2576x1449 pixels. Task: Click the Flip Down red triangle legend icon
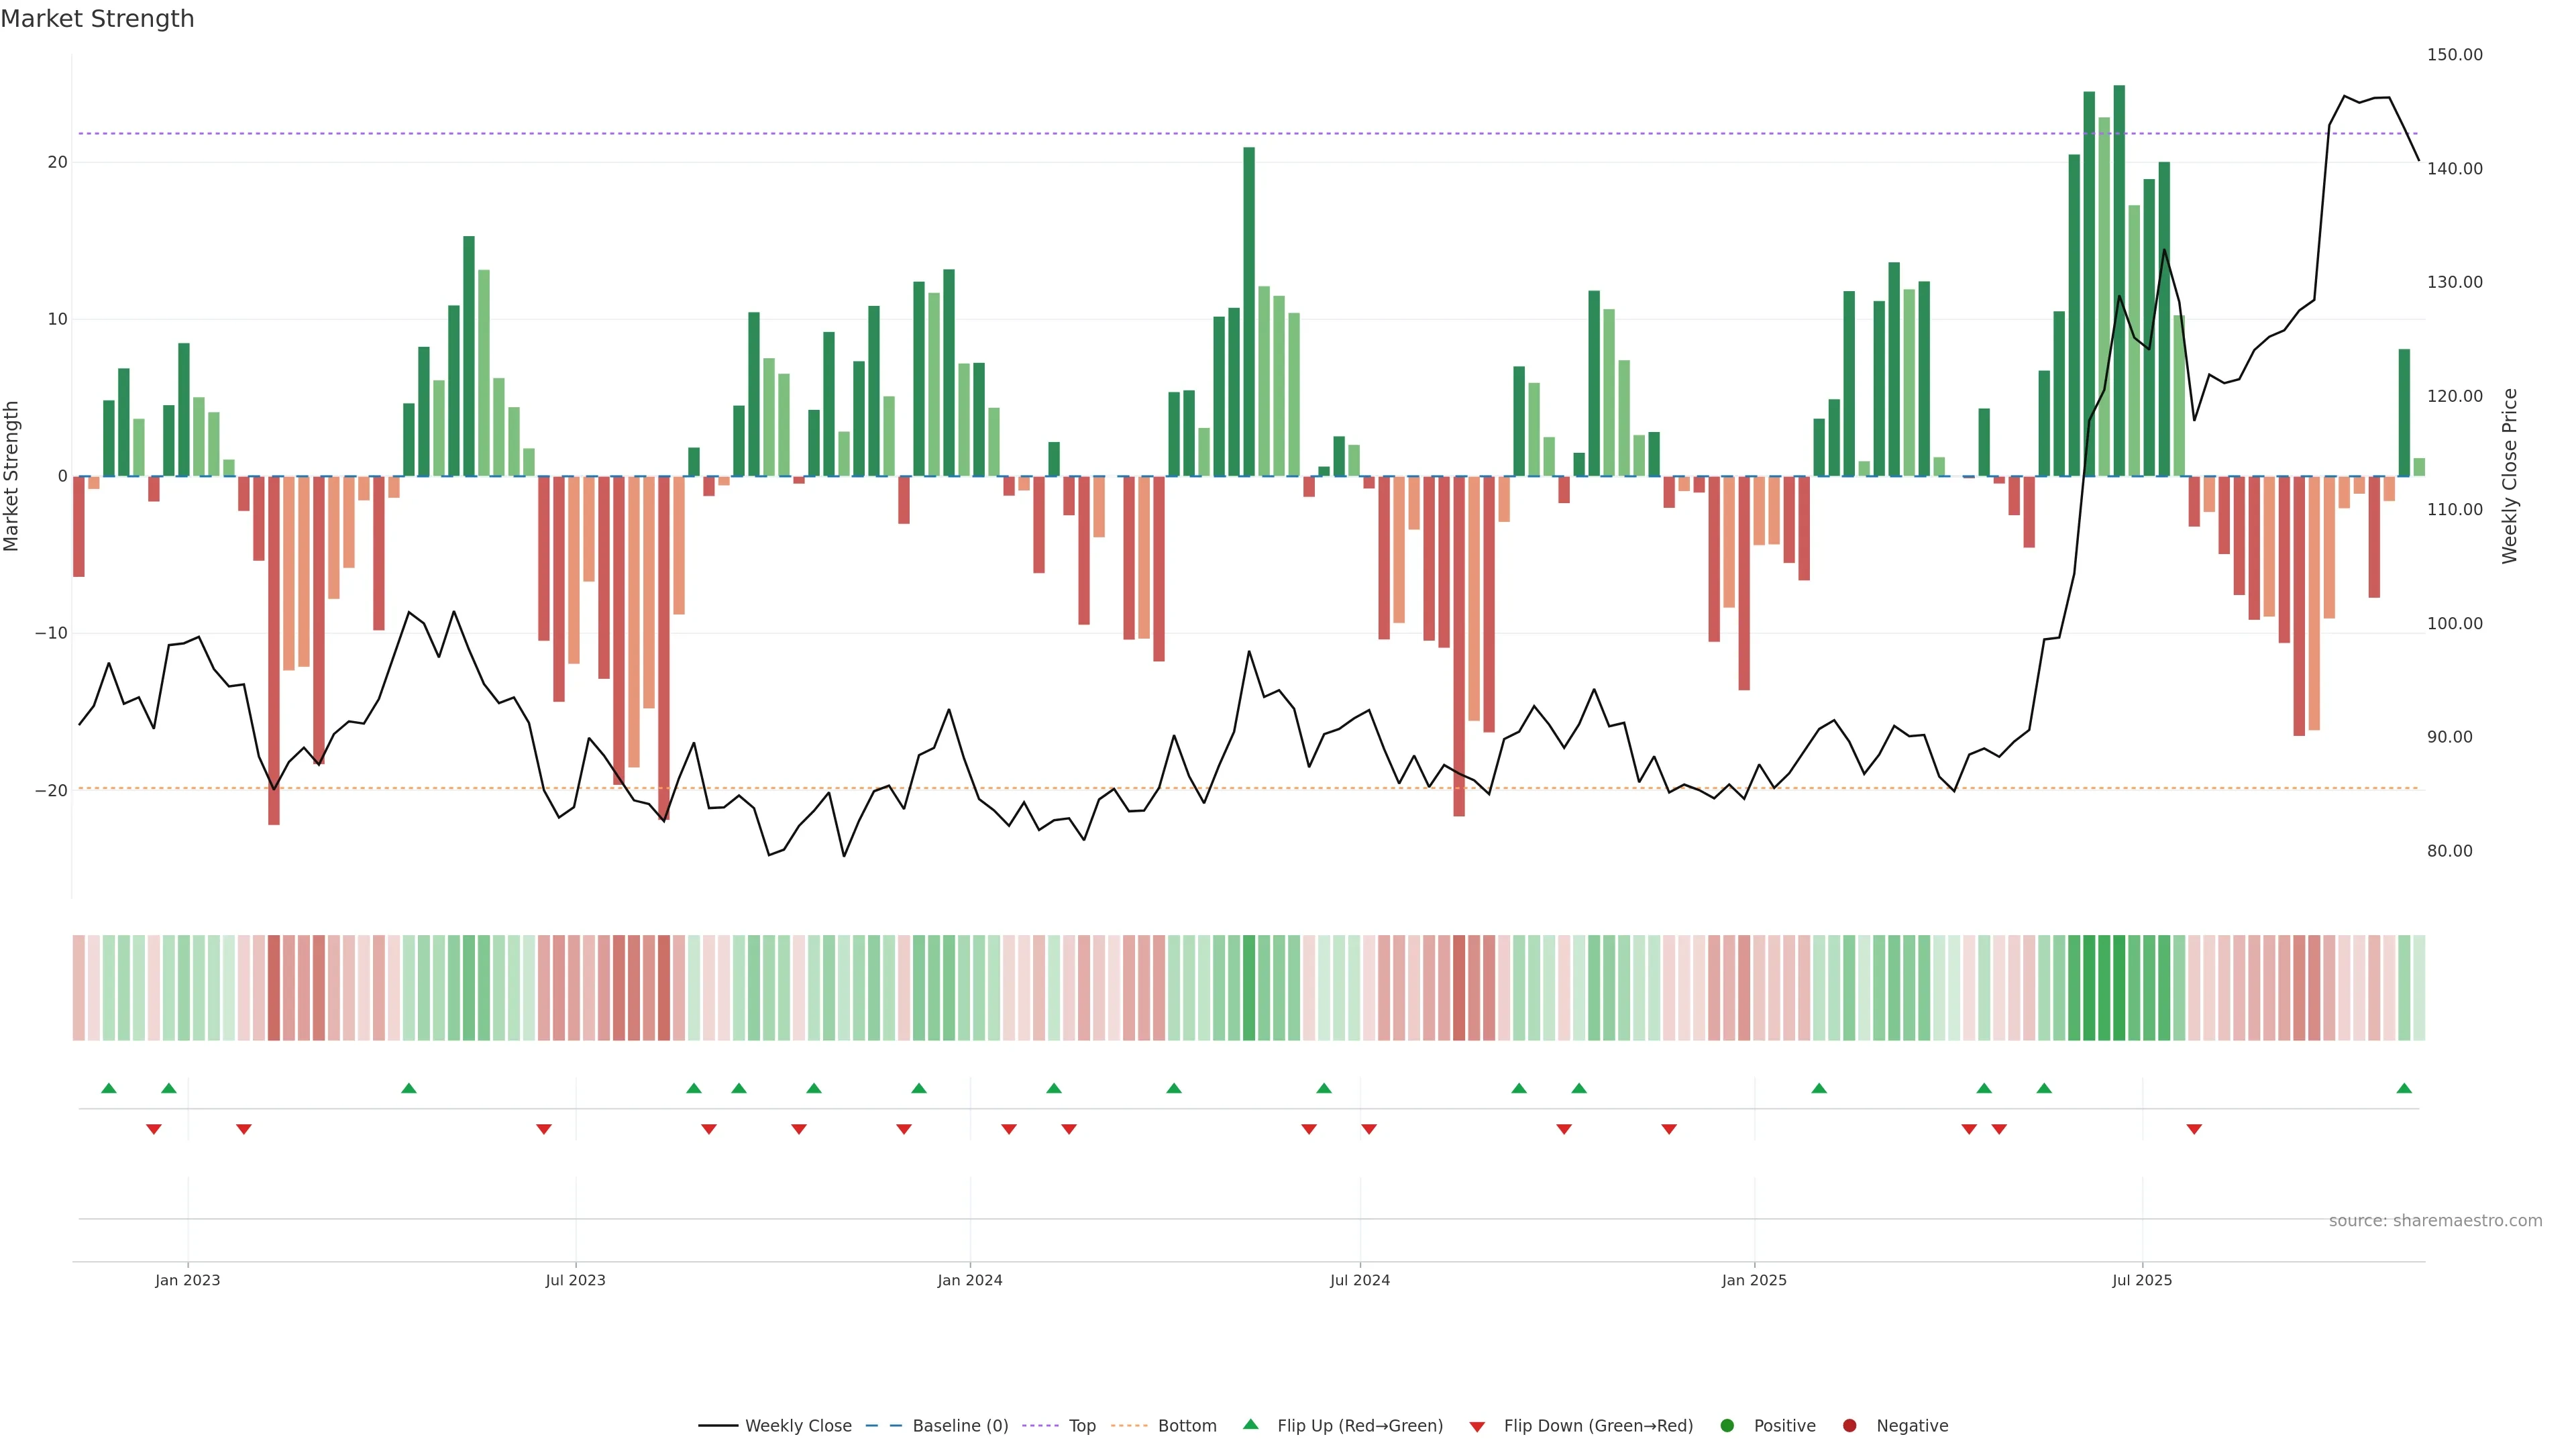click(x=1477, y=1427)
